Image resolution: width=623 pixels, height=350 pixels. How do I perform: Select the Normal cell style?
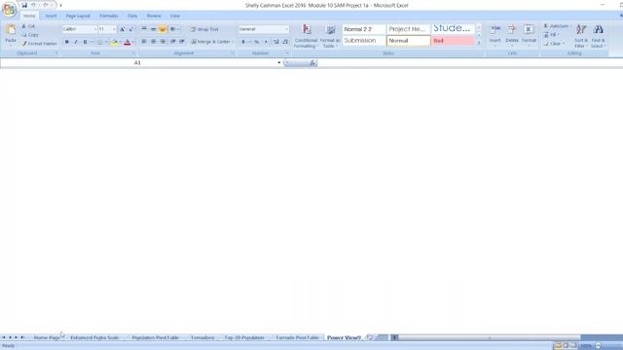click(409, 41)
